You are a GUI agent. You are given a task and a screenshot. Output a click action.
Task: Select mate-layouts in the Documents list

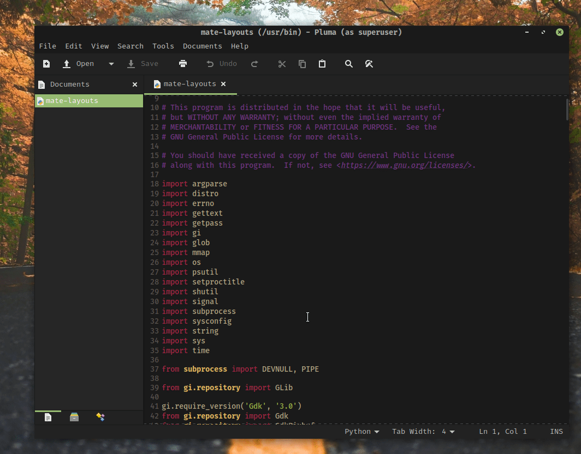click(x=89, y=101)
